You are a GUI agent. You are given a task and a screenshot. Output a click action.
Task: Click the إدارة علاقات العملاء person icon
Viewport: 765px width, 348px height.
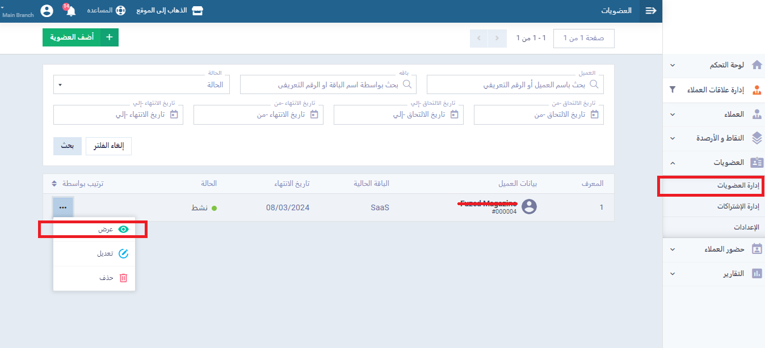(x=756, y=90)
